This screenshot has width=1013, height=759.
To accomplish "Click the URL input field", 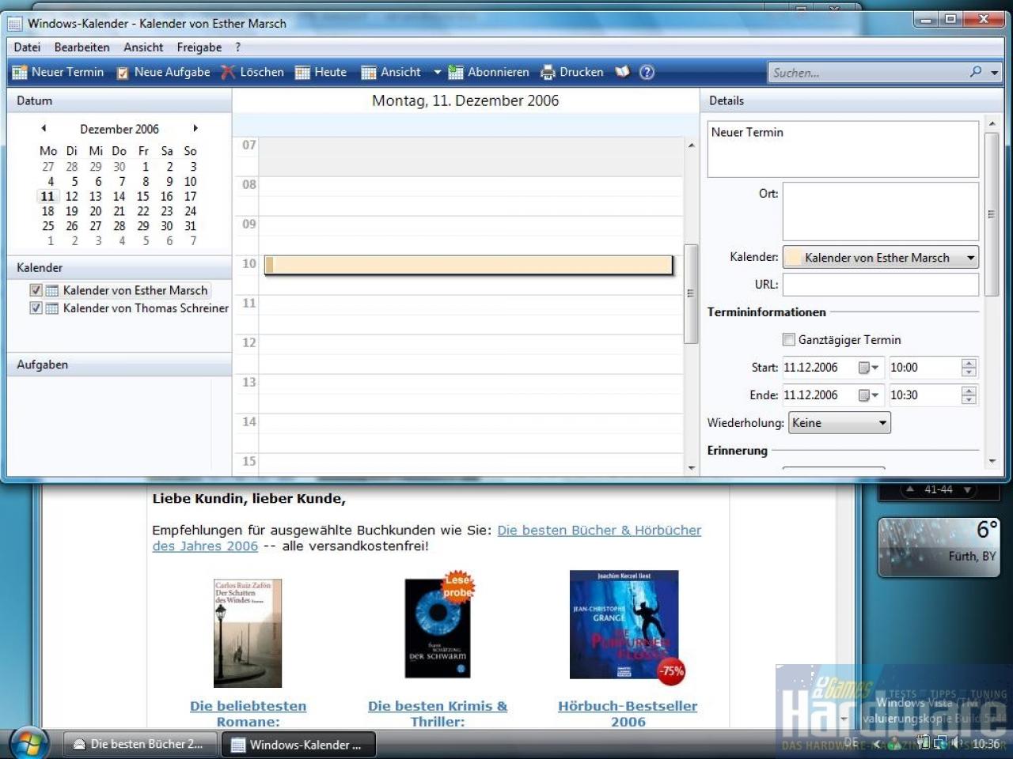I will (x=880, y=285).
